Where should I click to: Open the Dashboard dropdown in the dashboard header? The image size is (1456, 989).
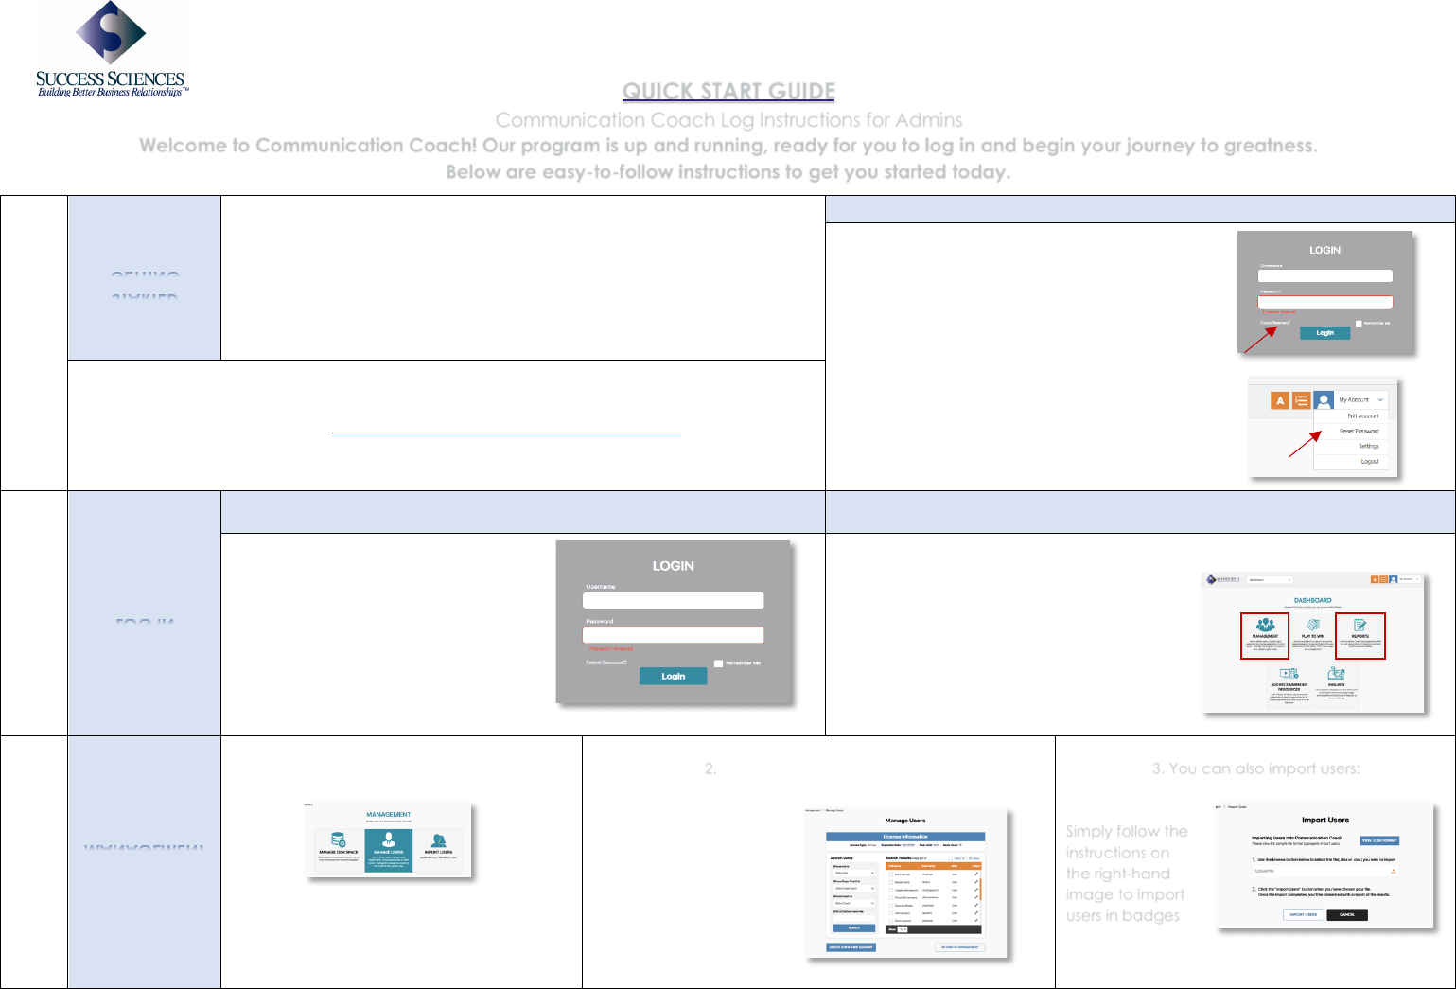[1270, 580]
